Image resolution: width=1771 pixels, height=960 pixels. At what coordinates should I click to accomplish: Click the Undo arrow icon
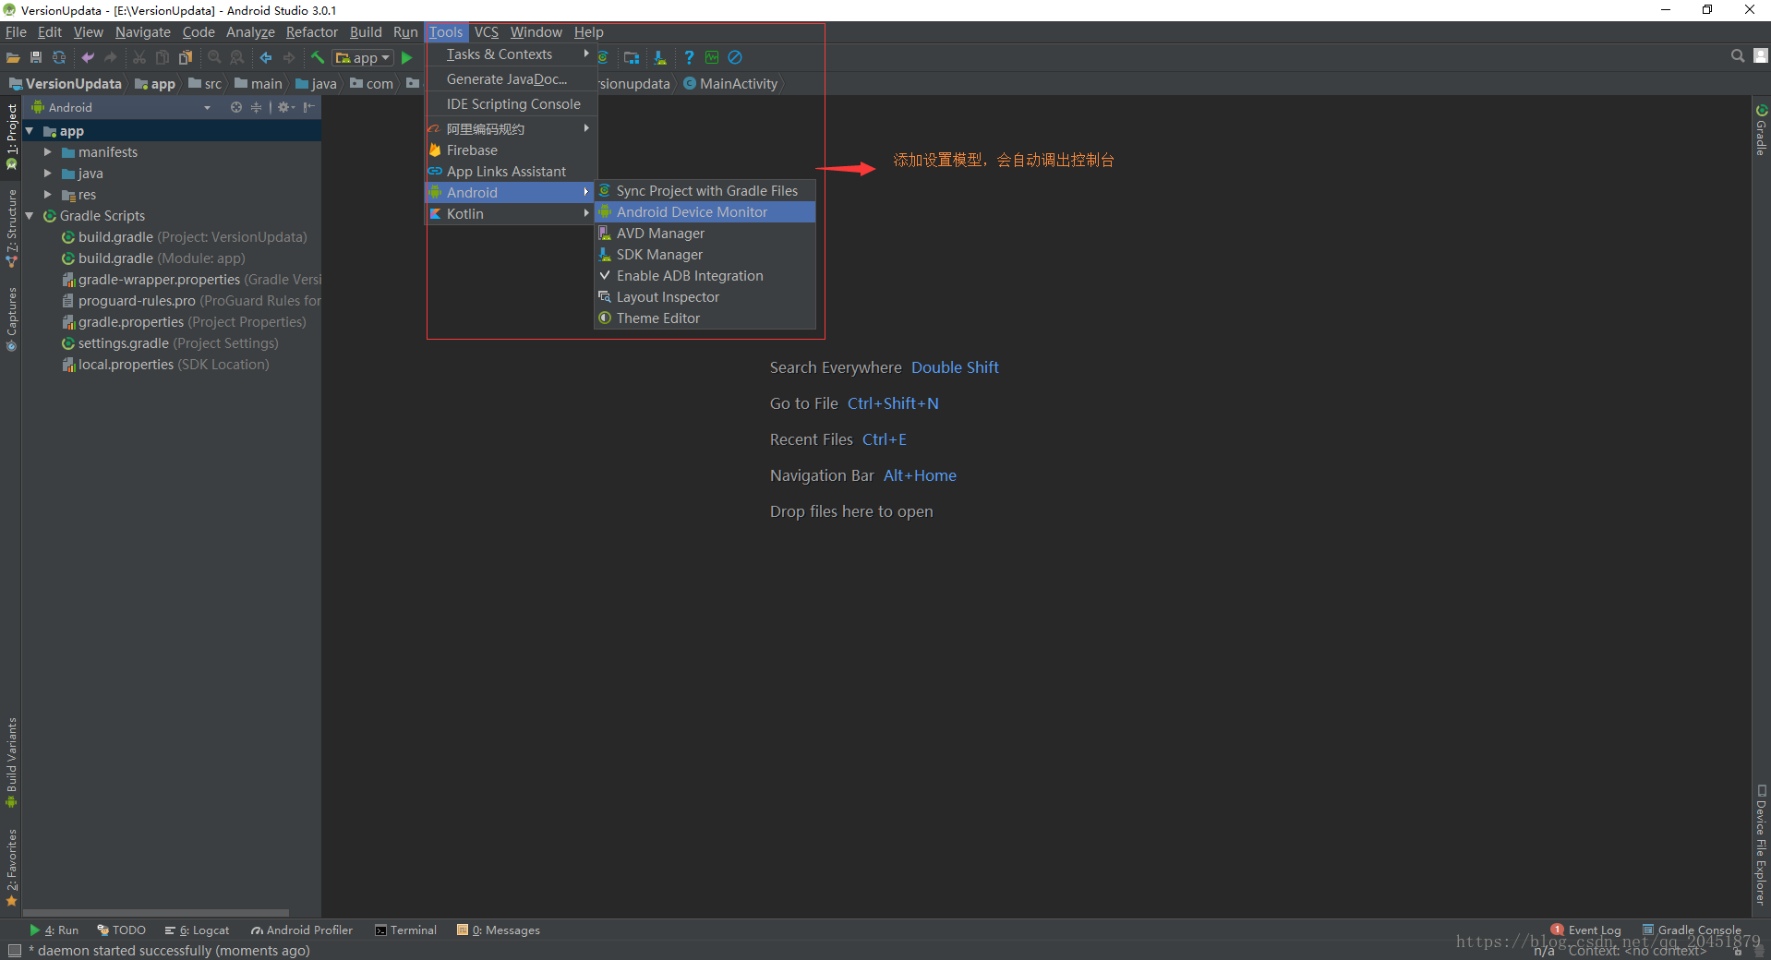(88, 57)
